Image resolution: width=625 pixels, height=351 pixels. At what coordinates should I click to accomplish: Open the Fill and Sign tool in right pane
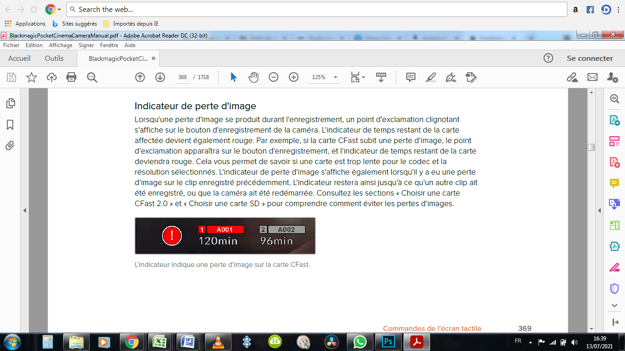point(614,267)
